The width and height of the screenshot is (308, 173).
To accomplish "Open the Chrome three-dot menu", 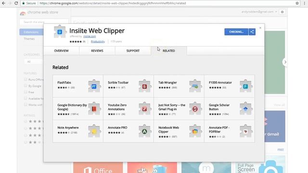I will pos(304,3).
